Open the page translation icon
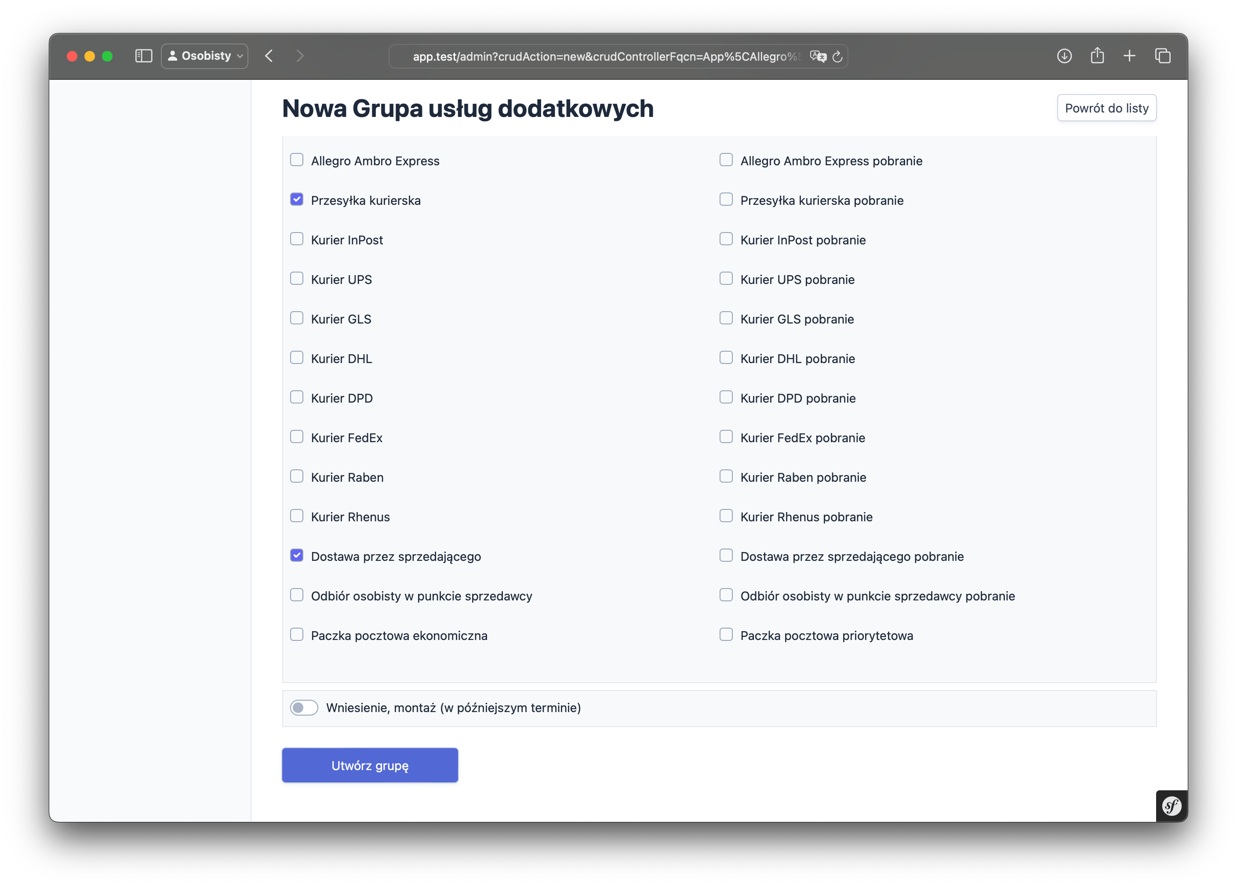Screen dimensions: 1237x887 tap(818, 56)
